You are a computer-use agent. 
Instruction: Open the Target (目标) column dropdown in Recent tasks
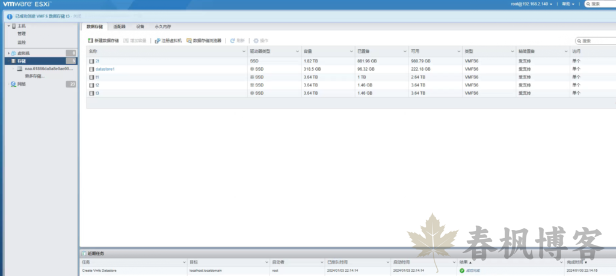266,262
